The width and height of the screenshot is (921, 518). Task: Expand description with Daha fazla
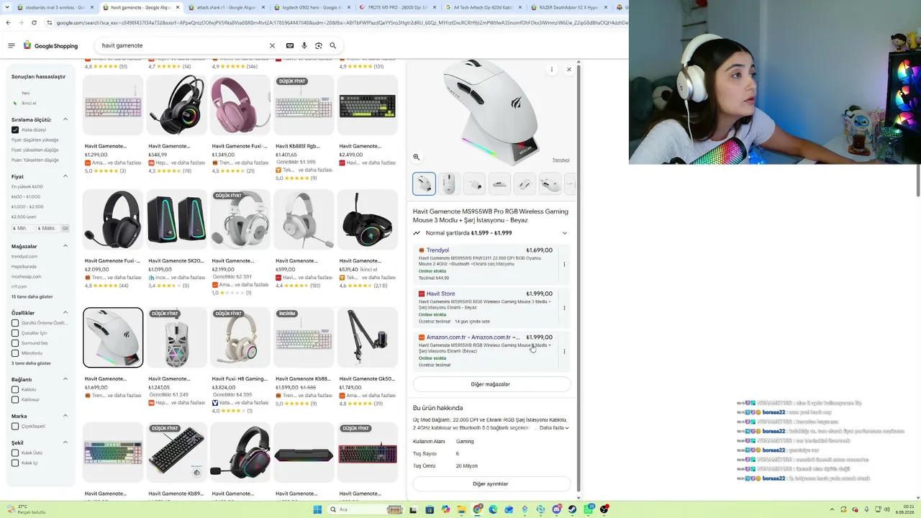click(x=554, y=428)
